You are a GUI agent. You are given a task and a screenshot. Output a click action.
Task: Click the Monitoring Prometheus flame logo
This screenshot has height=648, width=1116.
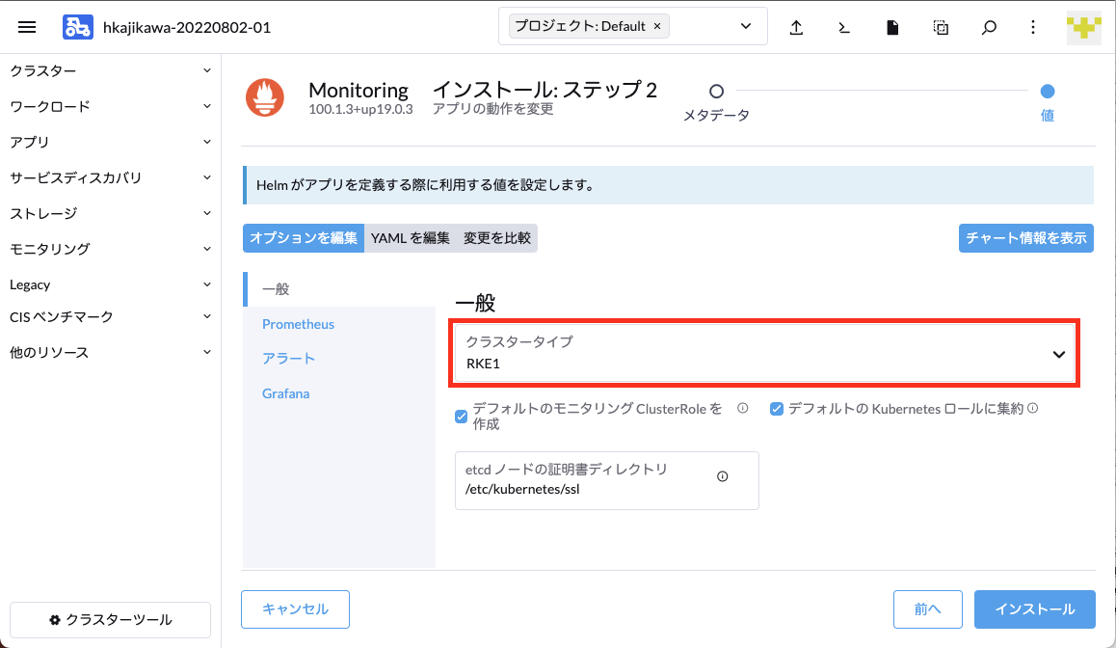coord(265,97)
